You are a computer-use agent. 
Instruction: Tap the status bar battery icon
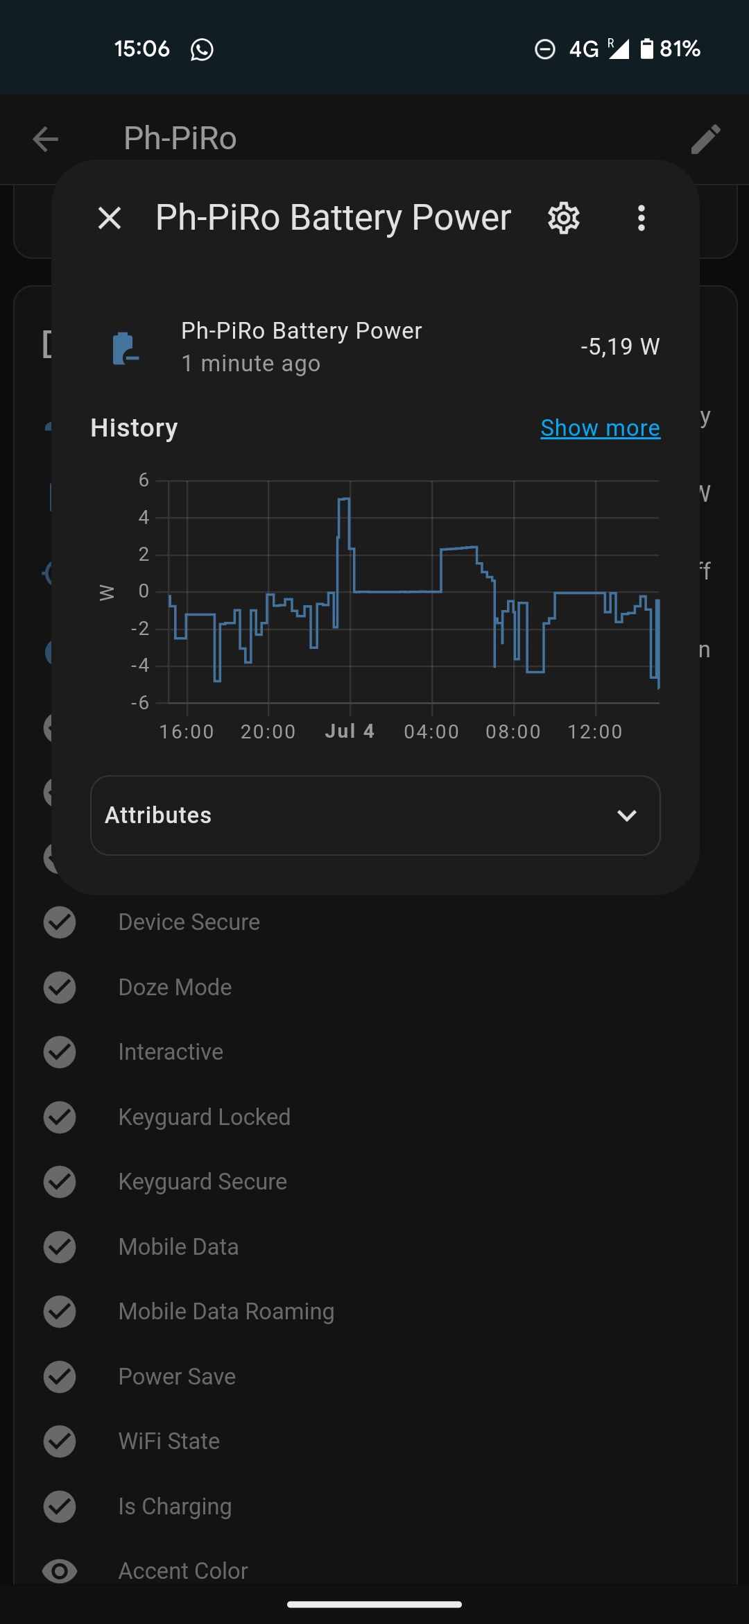(646, 49)
